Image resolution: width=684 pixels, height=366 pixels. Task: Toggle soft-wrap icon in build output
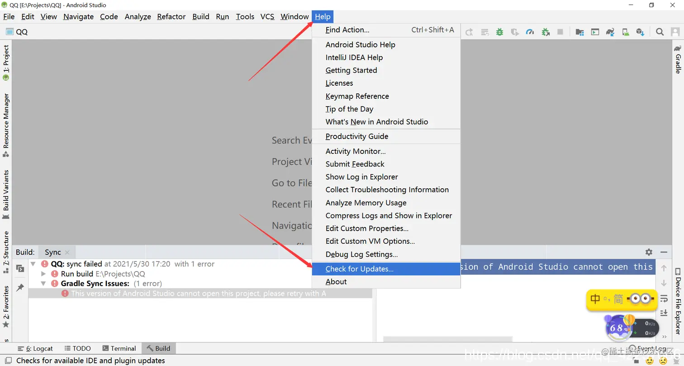pos(664,298)
